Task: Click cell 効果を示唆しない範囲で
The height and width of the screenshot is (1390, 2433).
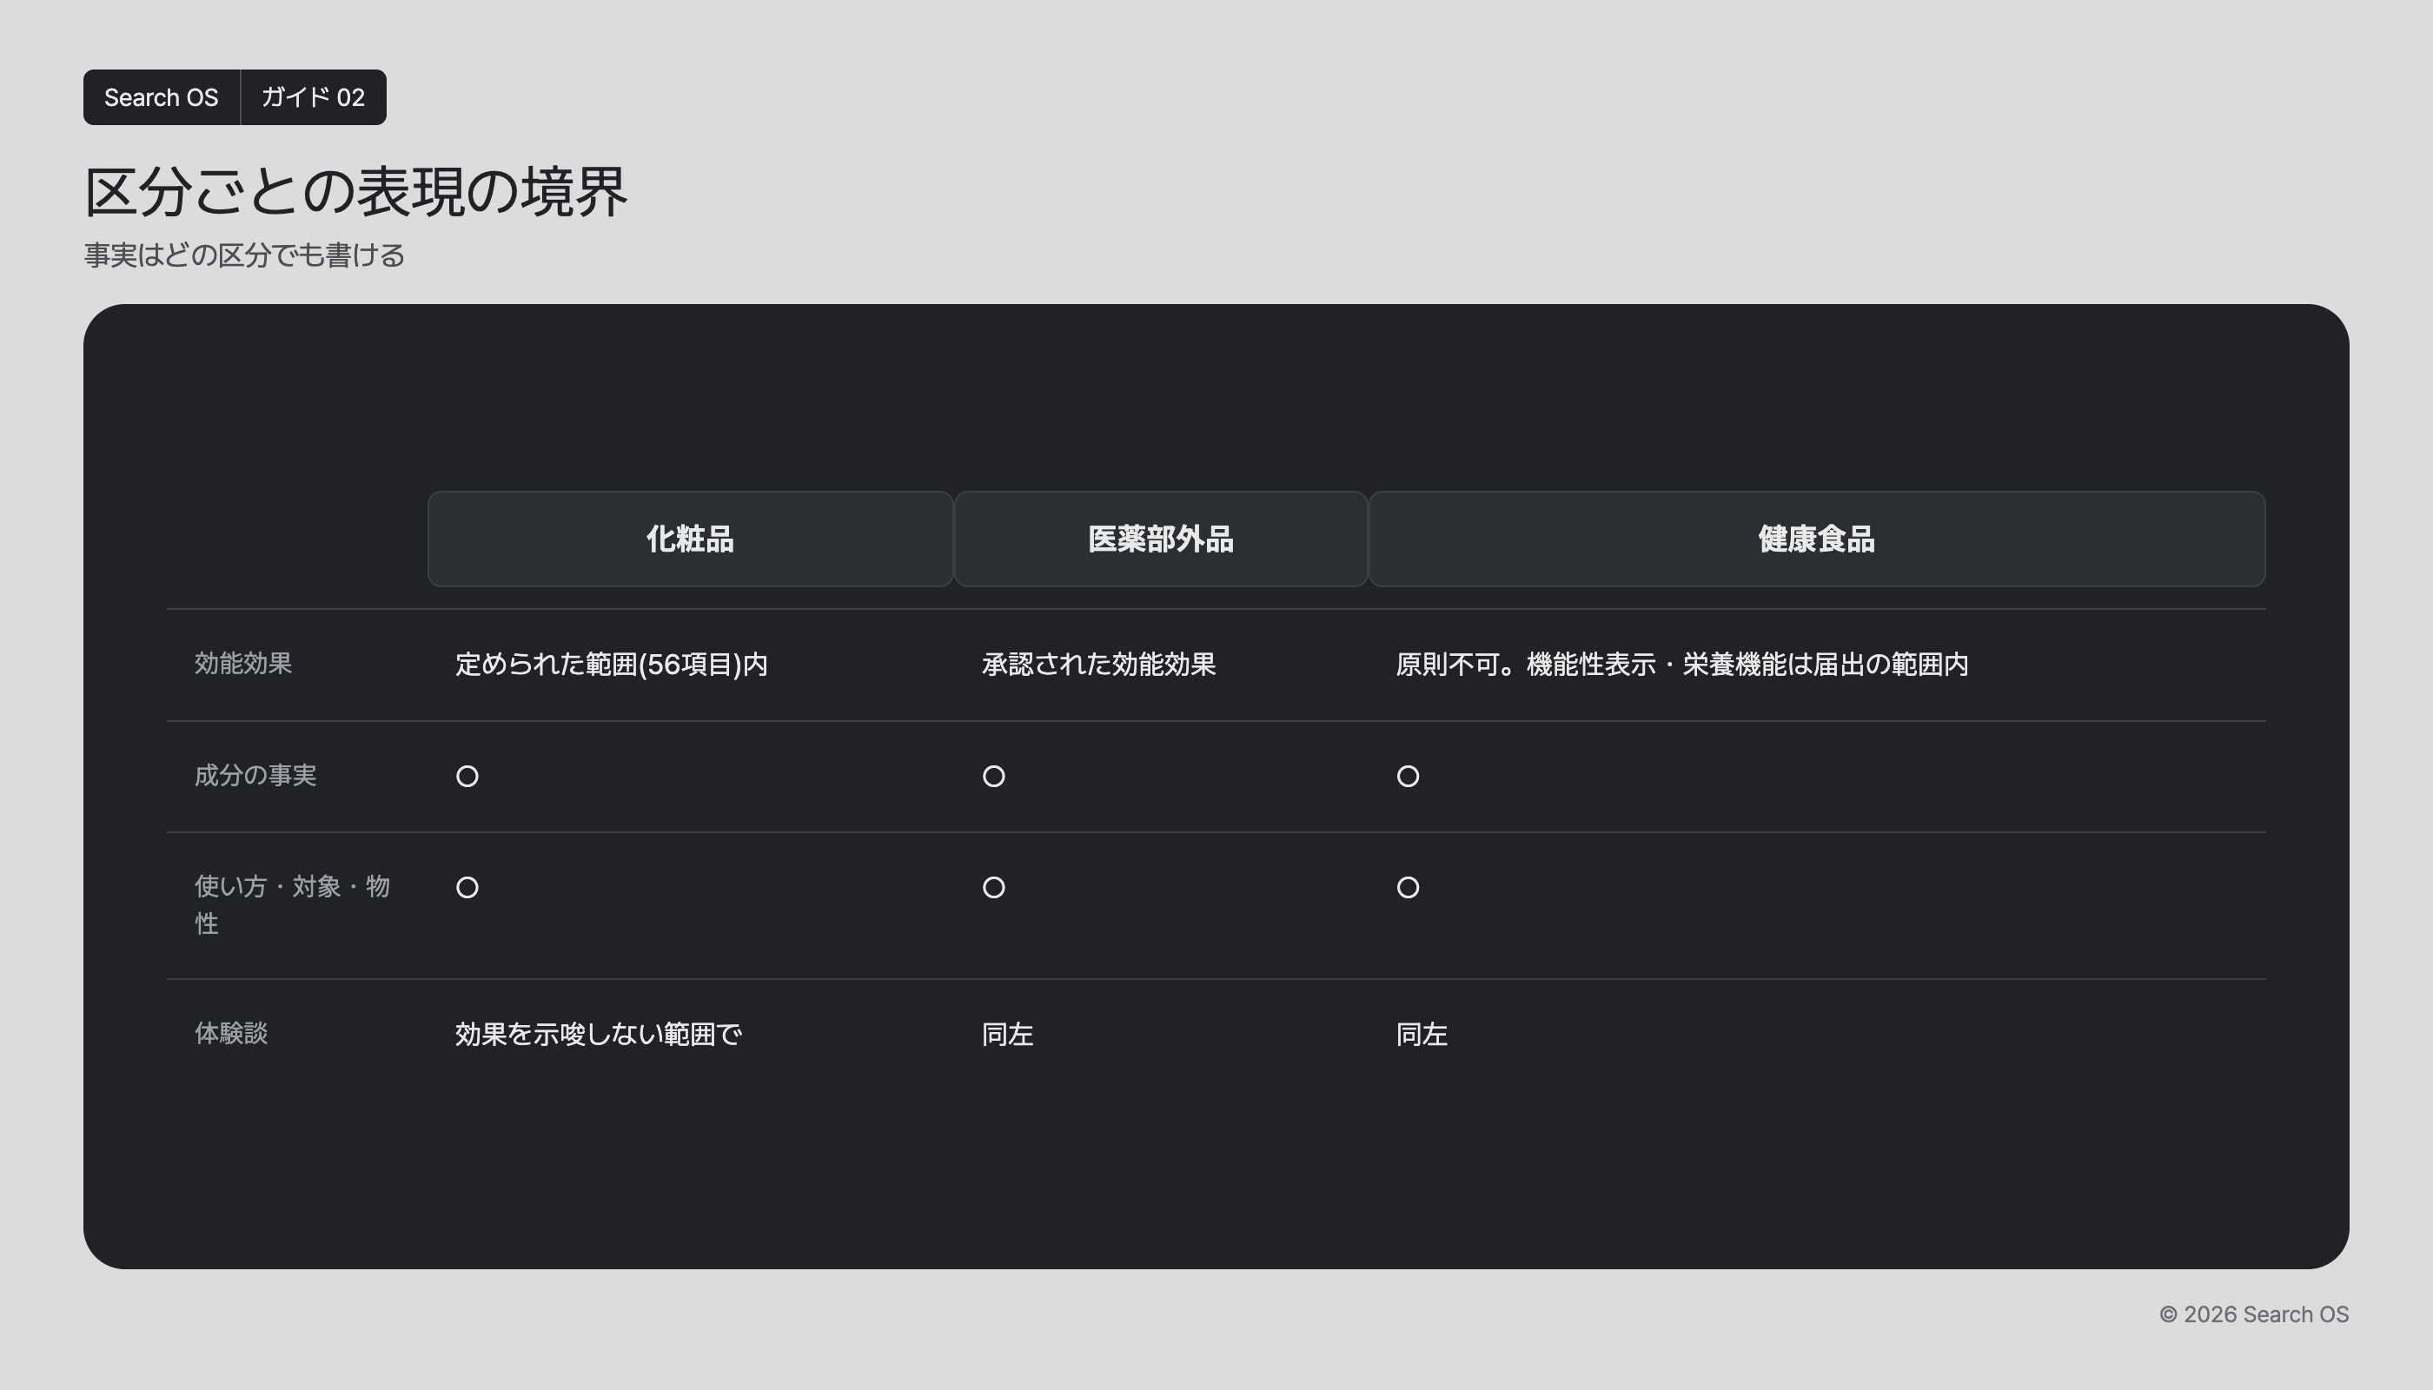Action: point(599,1034)
